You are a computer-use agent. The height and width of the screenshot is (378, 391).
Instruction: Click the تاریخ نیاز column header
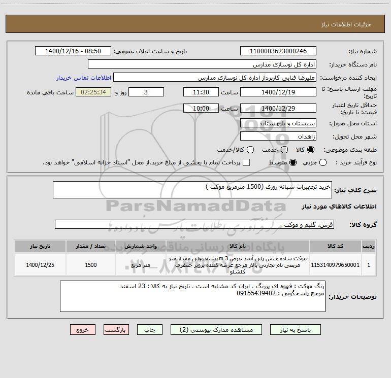(40, 246)
